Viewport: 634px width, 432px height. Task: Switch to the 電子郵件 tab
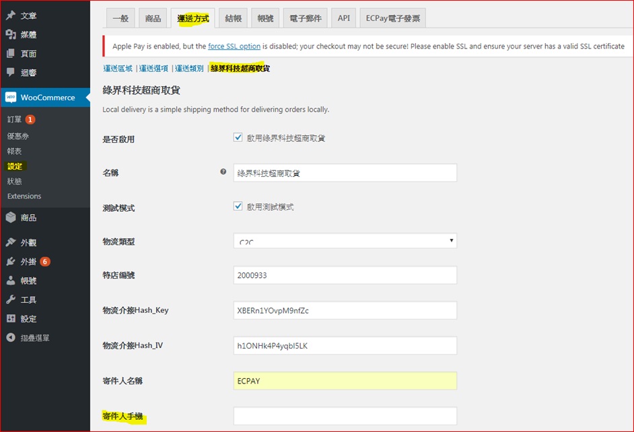tap(306, 18)
